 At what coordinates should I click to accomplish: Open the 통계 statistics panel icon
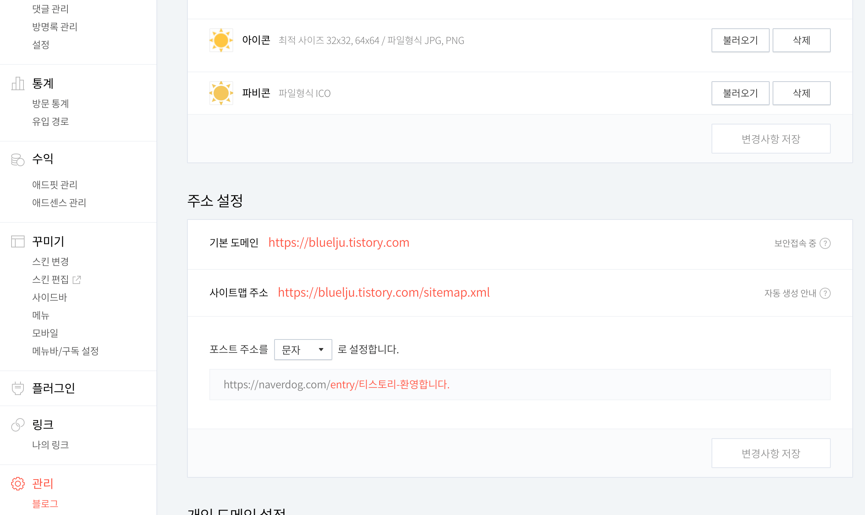[x=18, y=83]
